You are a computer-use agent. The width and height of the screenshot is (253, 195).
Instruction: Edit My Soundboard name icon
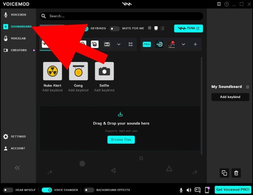248,87
